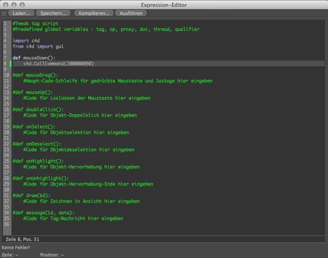Click the dotted grip icon left of Laden
Viewport: 328px width, 258px height.
pos(4,13)
